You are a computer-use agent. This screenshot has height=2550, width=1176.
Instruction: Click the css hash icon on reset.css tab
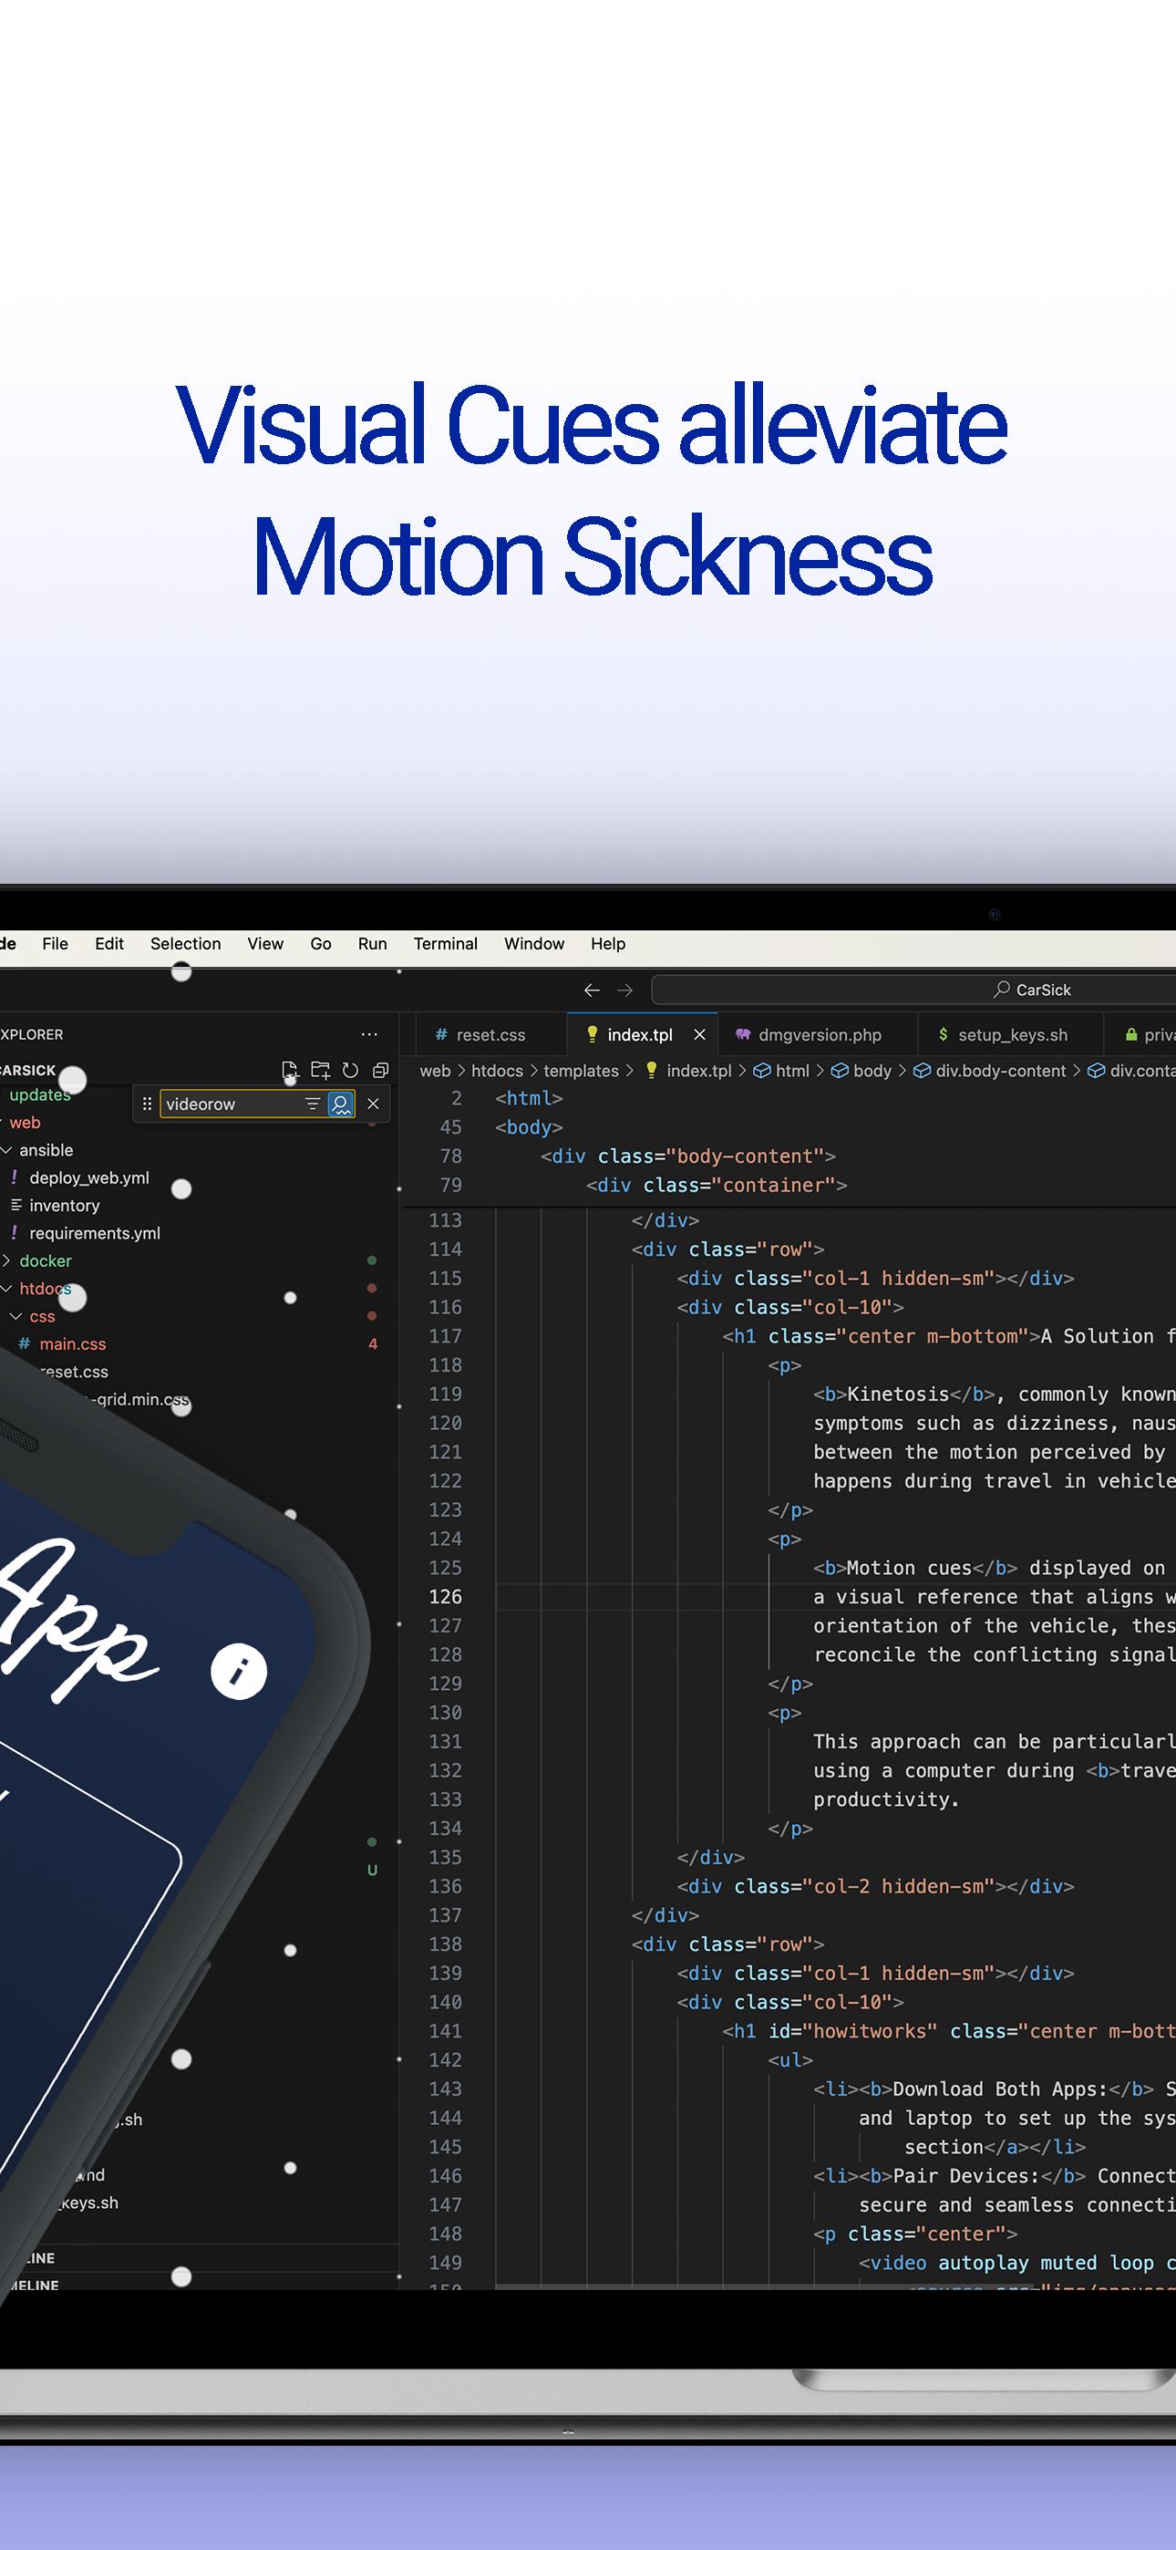tap(441, 1034)
